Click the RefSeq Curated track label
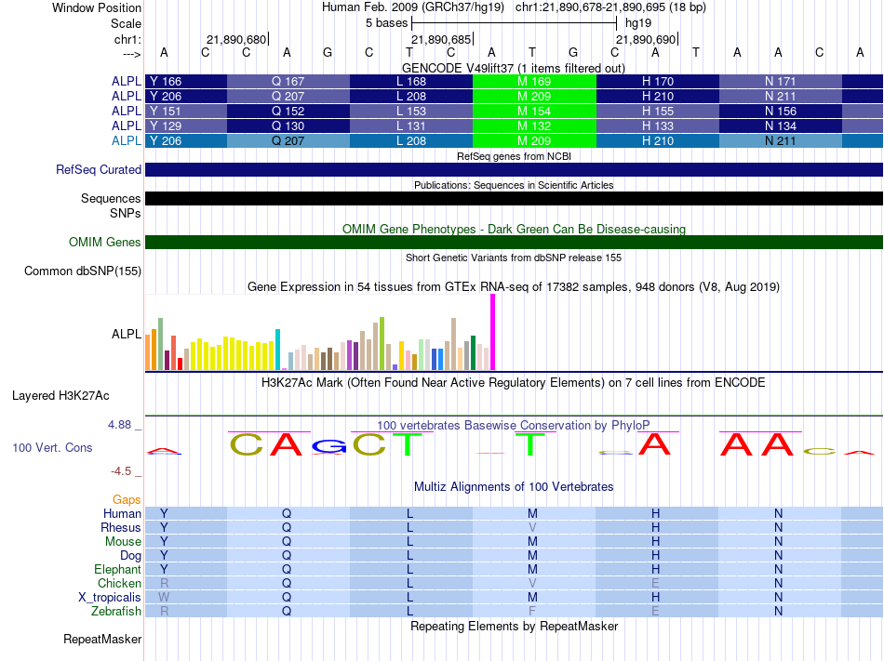This screenshot has height=661, width=884. [x=98, y=169]
